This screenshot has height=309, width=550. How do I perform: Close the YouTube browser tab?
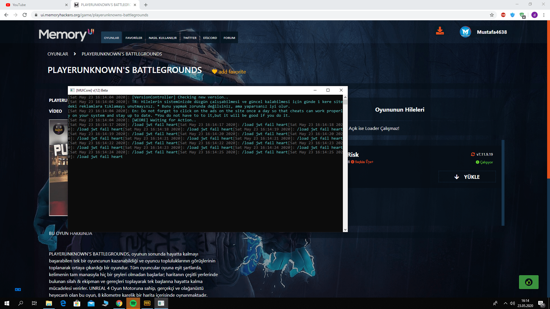click(66, 5)
